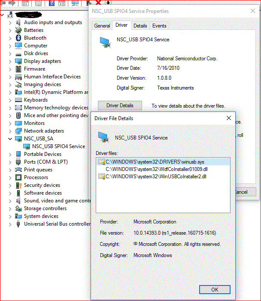This screenshot has height=301, width=261.
Task: Select the Network adapters icon
Action: (x=18, y=131)
